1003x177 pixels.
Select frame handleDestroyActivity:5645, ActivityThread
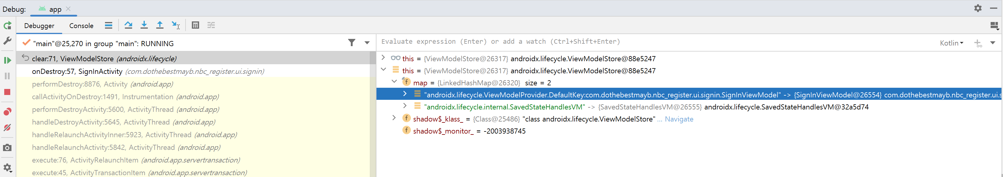coord(193,122)
